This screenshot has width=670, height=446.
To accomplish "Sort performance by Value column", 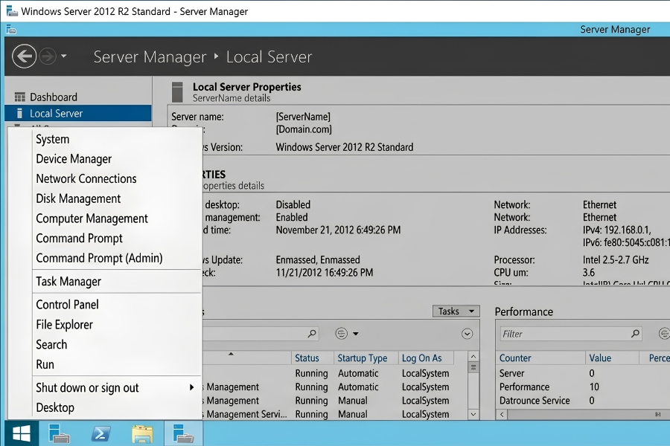I will click(x=600, y=358).
